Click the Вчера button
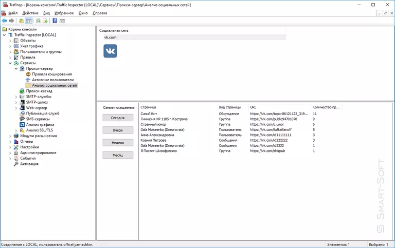 pyautogui.click(x=118, y=130)
